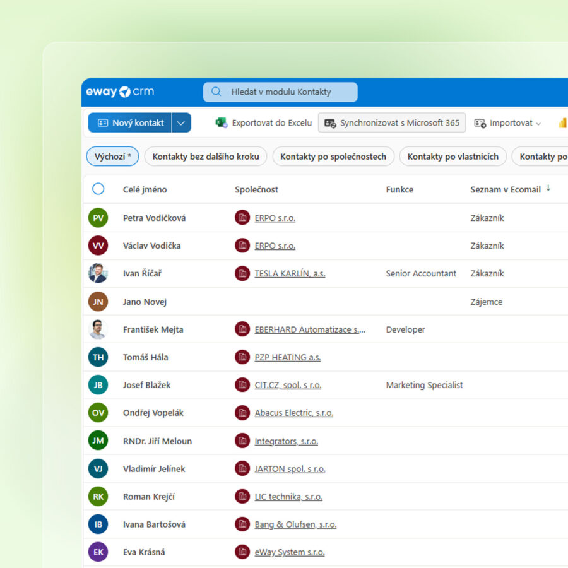Click company icon next to TESLA KARLÍN
This screenshot has width=568, height=568.
click(242, 273)
